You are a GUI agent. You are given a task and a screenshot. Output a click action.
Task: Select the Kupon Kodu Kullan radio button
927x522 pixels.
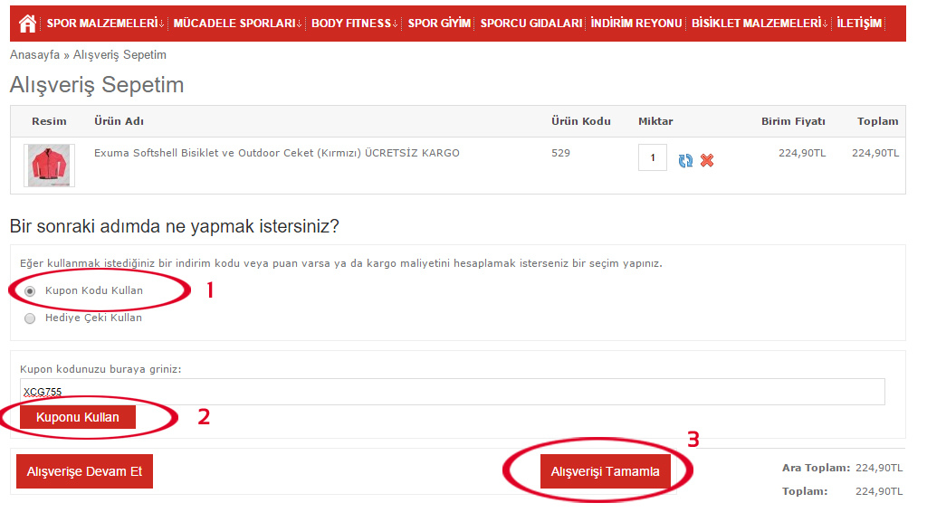30,291
